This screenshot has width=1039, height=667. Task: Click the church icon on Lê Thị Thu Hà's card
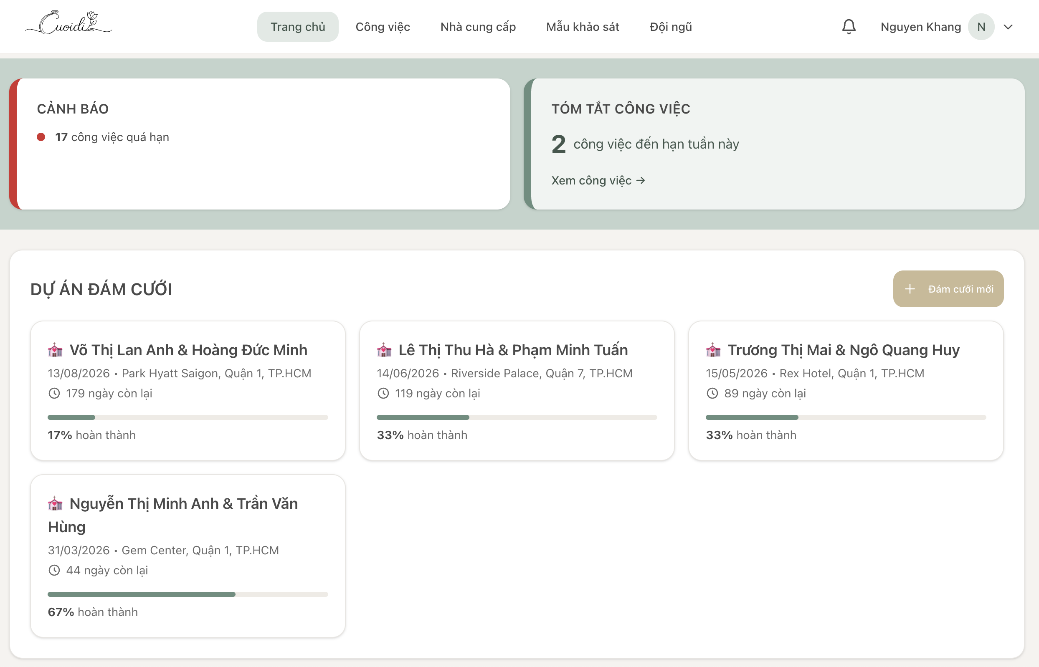point(384,350)
